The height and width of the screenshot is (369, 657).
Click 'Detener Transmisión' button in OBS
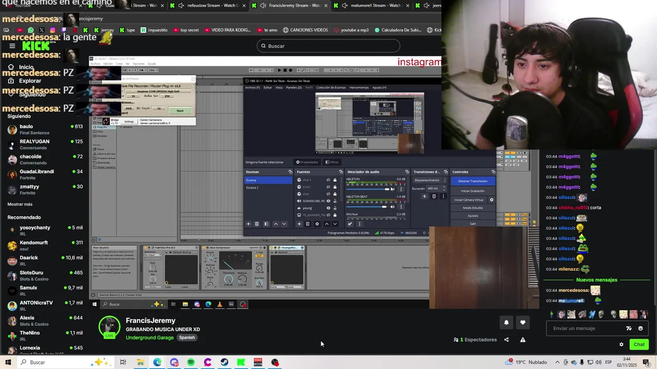tap(473, 181)
